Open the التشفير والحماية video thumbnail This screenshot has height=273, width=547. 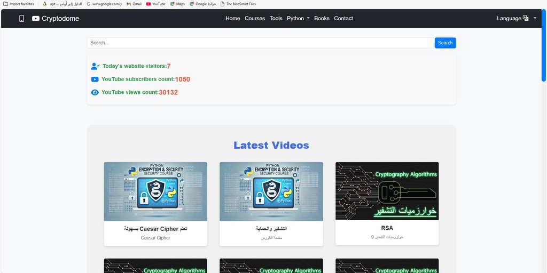pyautogui.click(x=271, y=191)
